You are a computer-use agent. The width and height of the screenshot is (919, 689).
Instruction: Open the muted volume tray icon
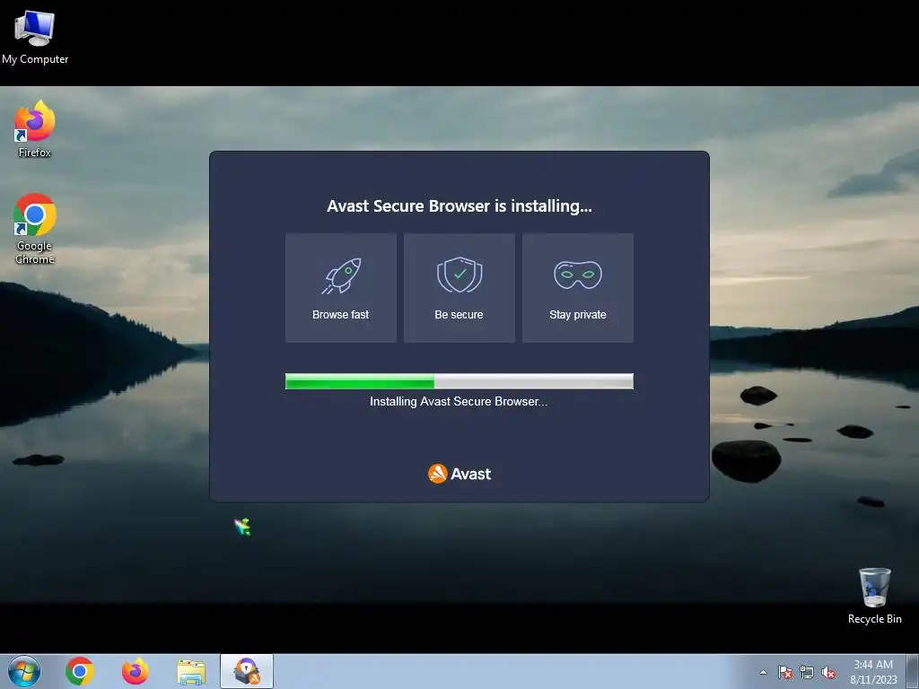coord(828,672)
